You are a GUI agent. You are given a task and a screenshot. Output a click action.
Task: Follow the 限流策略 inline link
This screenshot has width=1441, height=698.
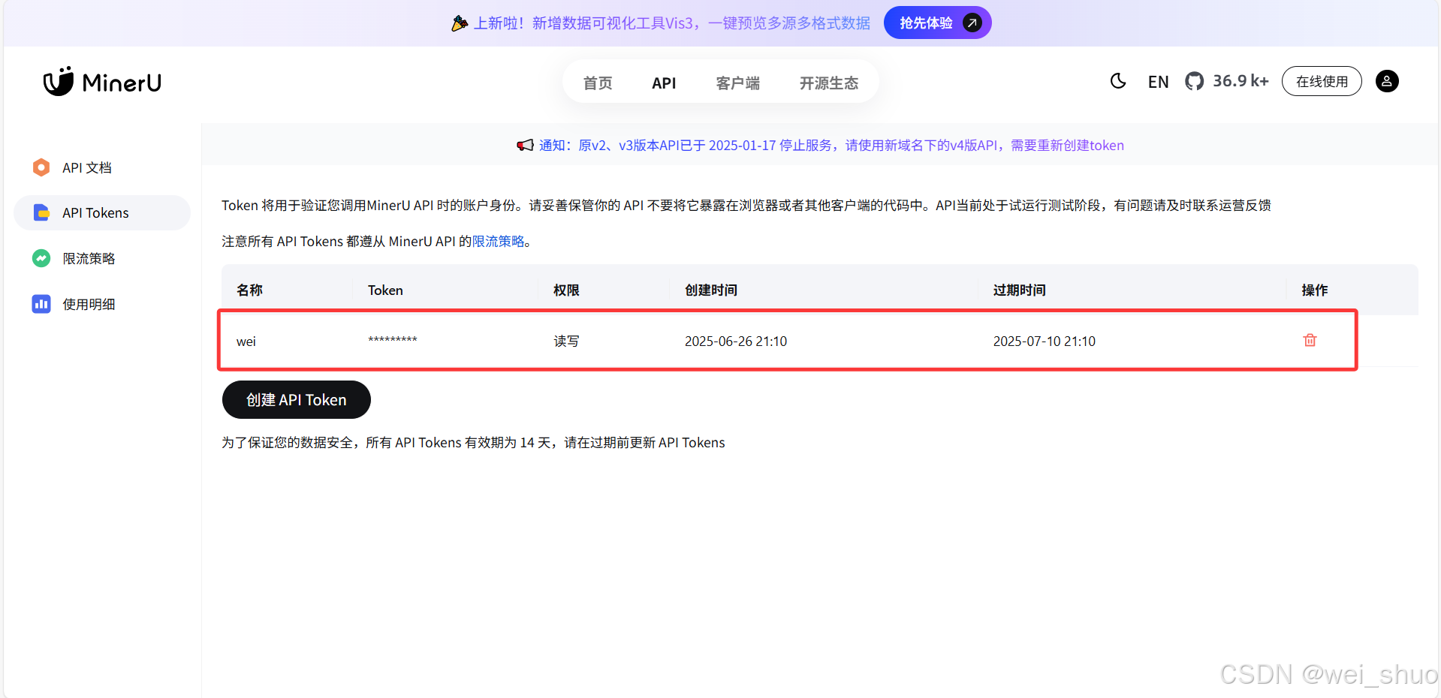point(498,242)
